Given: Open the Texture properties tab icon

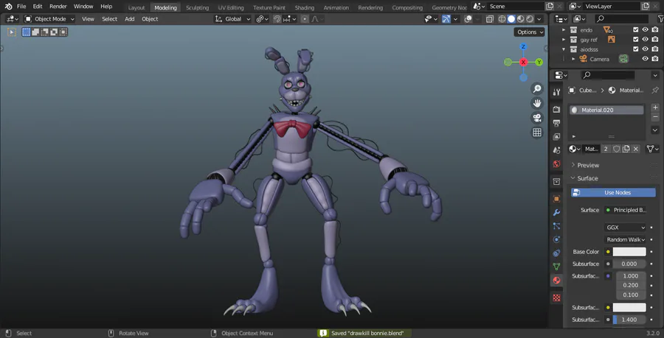Looking at the screenshot, I should pos(556,297).
